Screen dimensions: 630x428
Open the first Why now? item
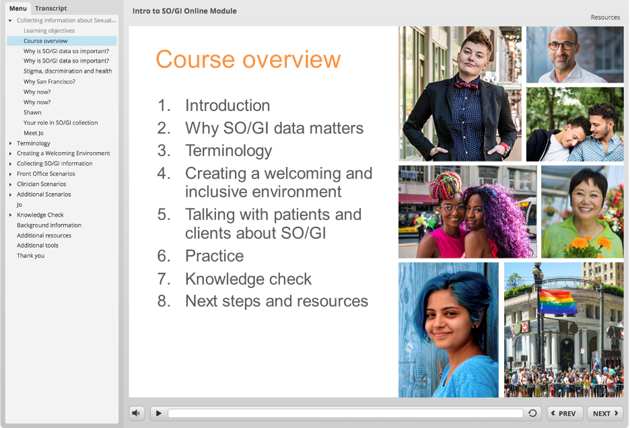[37, 92]
